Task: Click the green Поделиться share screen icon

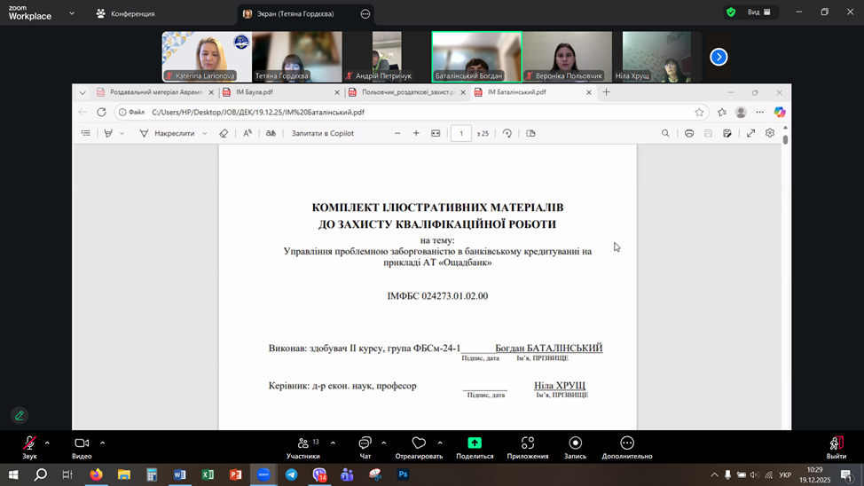Action: point(475,443)
